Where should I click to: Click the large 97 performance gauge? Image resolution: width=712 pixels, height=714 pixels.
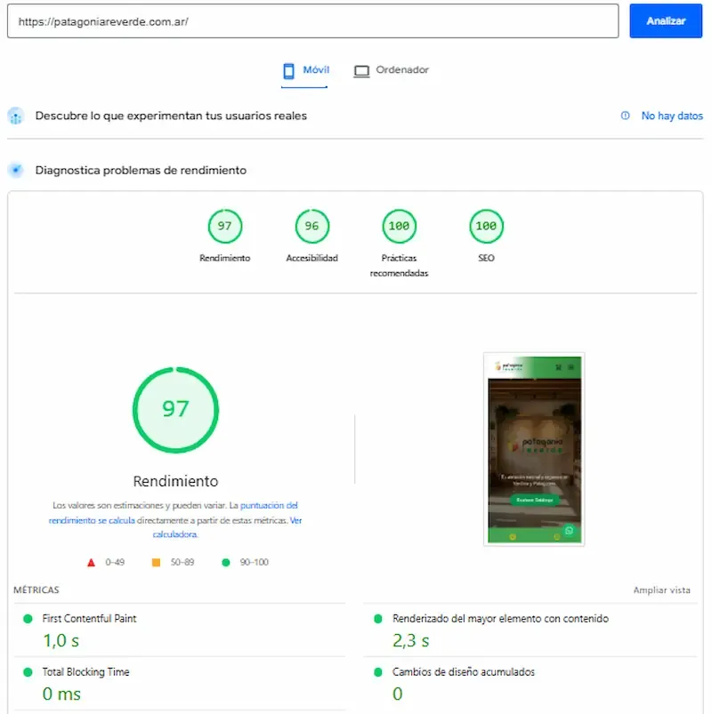click(175, 409)
